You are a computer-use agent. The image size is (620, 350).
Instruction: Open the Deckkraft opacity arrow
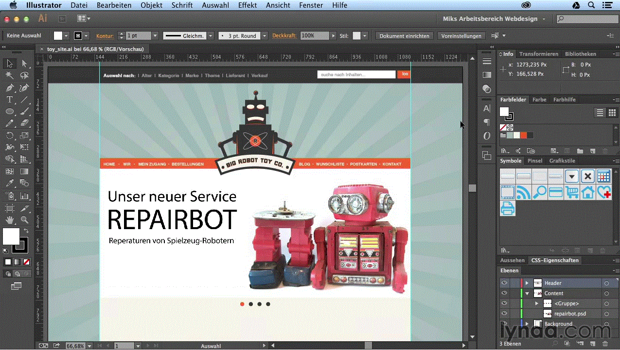(x=333, y=36)
